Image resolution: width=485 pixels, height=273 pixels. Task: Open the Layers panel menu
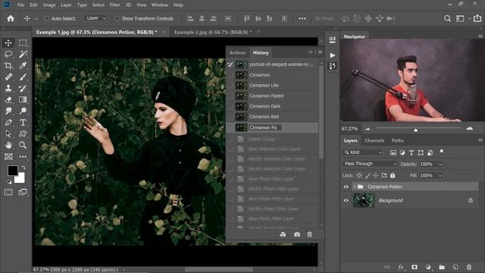tap(480, 140)
